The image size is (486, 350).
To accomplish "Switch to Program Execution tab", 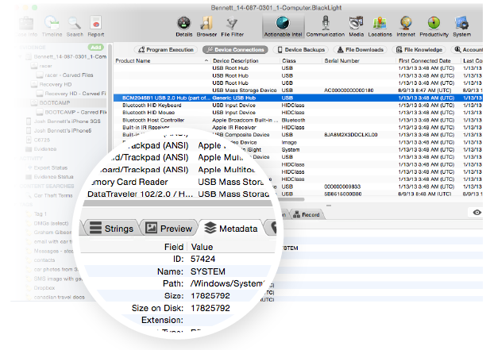I will click(x=166, y=49).
